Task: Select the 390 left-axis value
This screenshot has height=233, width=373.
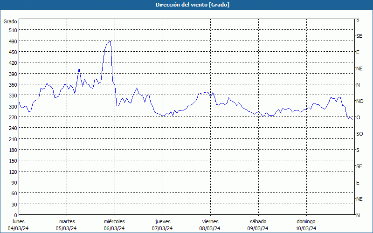Action: pyautogui.click(x=13, y=74)
